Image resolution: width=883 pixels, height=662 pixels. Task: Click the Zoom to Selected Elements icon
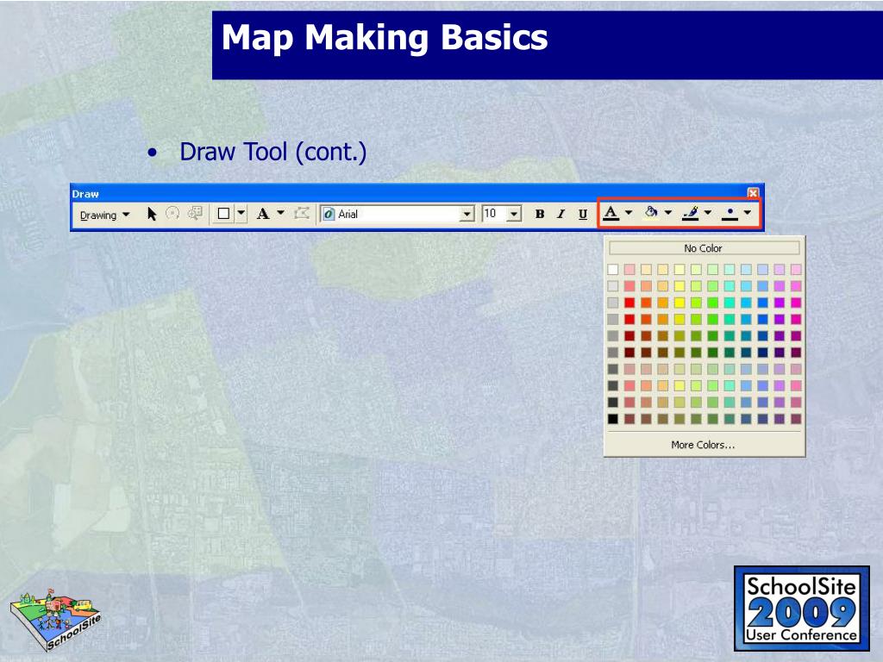coord(195,214)
